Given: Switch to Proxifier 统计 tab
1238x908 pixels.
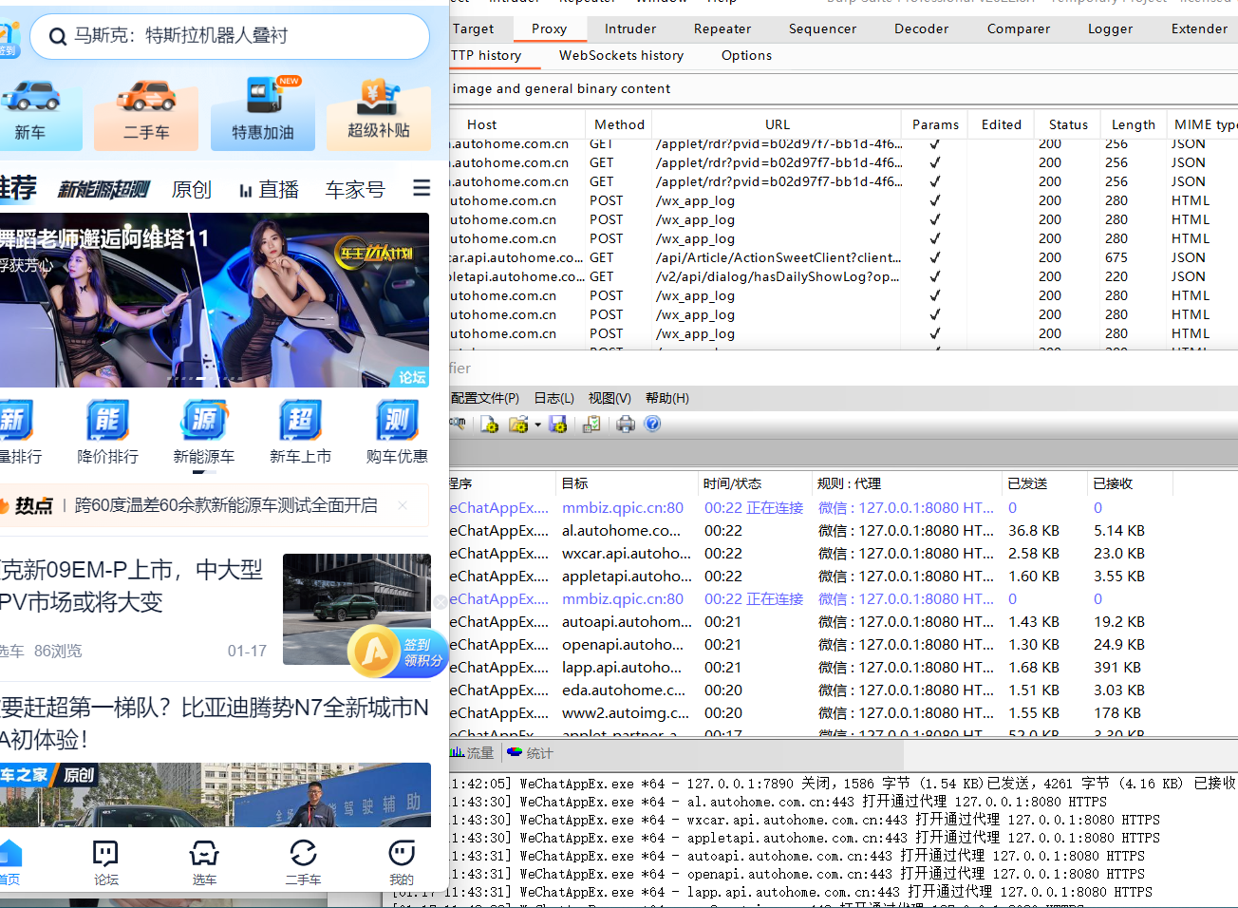Looking at the screenshot, I should tap(531, 753).
